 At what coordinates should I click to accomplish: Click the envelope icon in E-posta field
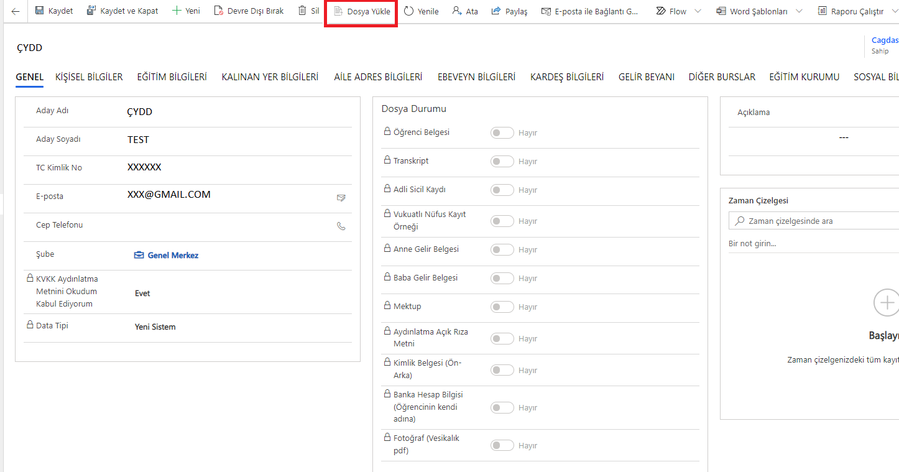[341, 198]
